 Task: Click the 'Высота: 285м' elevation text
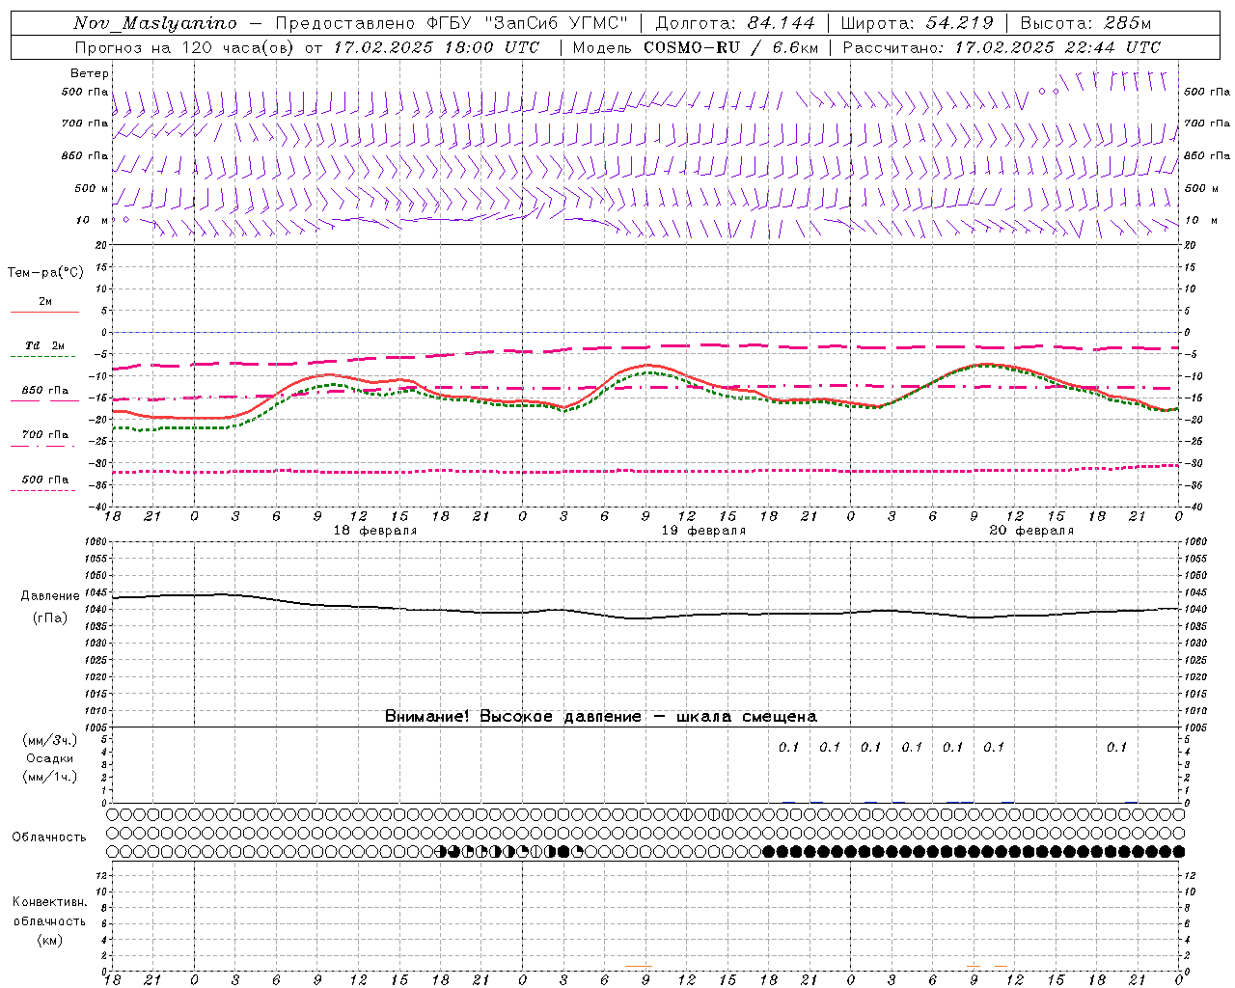[1085, 23]
